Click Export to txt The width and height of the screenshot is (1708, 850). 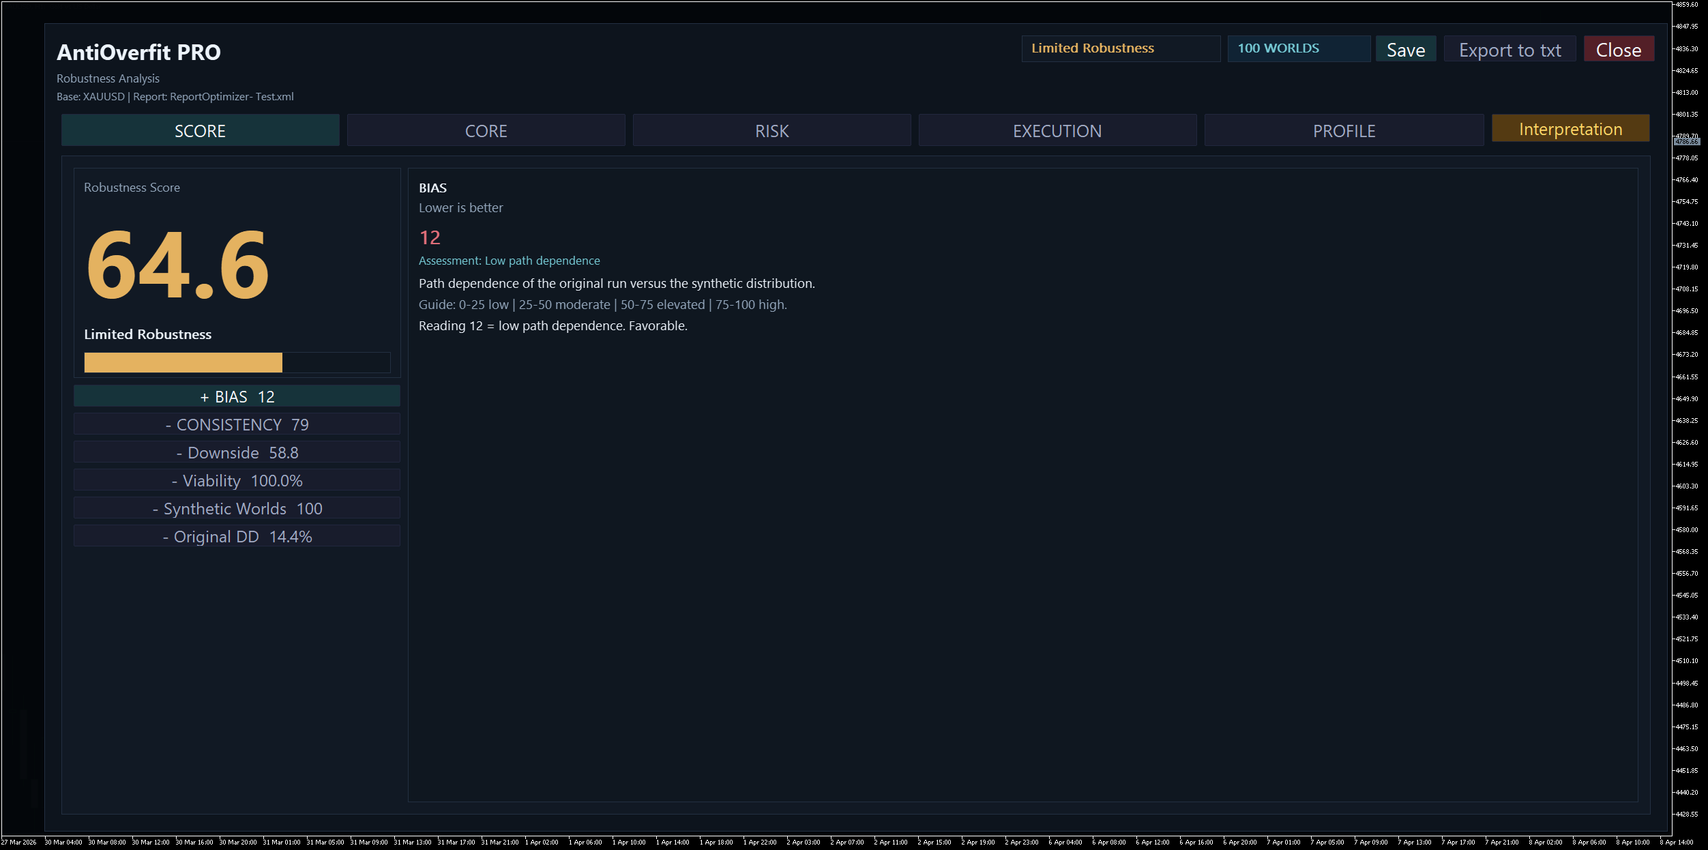tap(1509, 50)
